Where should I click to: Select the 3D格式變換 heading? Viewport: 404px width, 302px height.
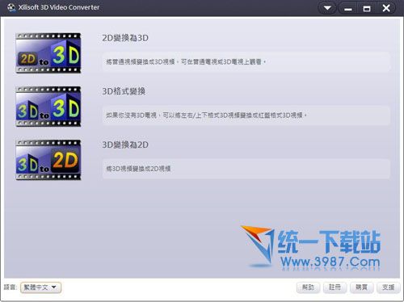(124, 91)
